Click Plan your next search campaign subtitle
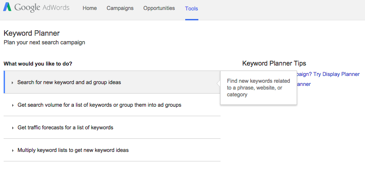This screenshot has height=189, width=365. [x=44, y=43]
